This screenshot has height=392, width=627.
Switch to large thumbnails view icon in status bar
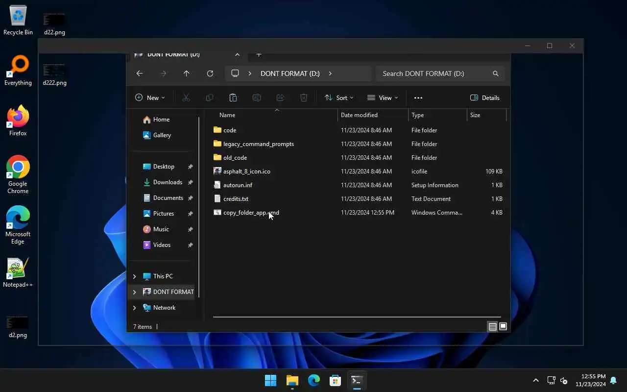(503, 327)
